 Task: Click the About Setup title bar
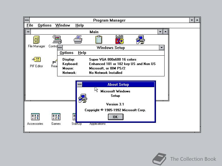[x=118, y=84]
